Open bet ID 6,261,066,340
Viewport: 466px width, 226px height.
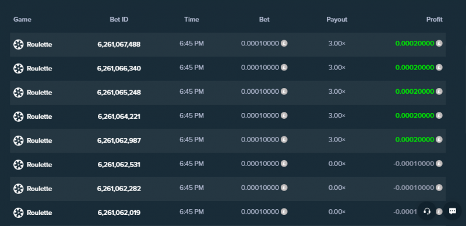(x=119, y=69)
